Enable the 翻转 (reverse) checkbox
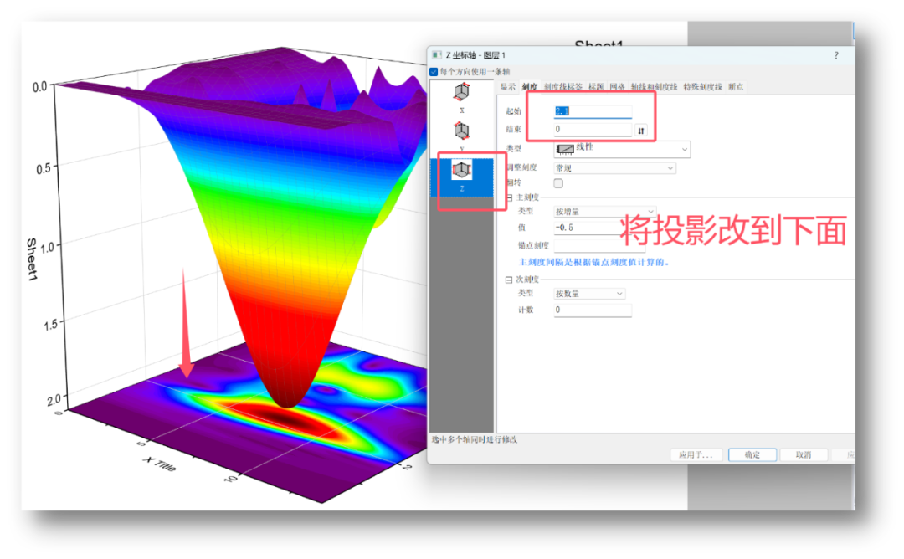Image resolution: width=904 pixels, height=559 pixels. tap(558, 183)
